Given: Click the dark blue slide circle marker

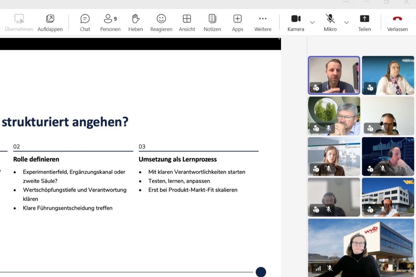Looking at the screenshot, I should point(261,272).
